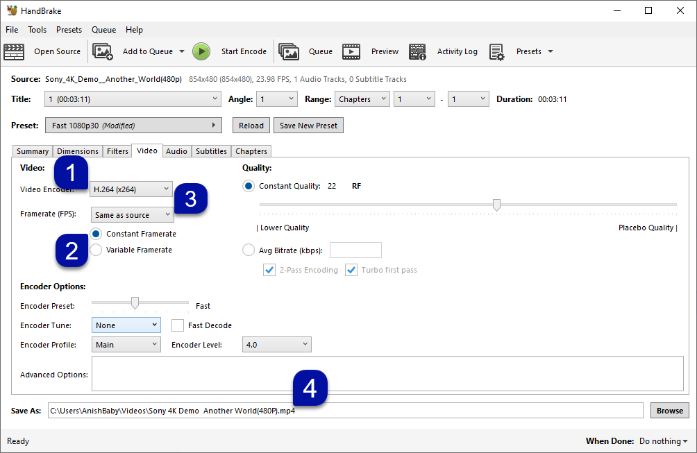Click the Queue stacked images icon
Viewport: 697px width, 453px height.
289,51
